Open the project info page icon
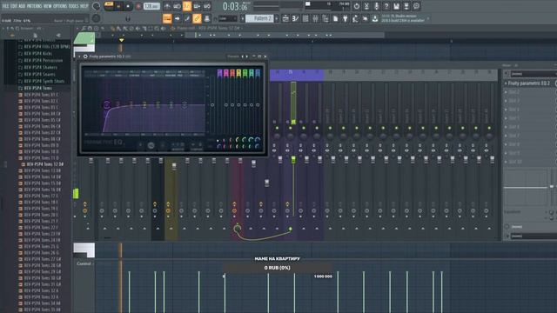Screen dimensions: 557x313 click(x=335, y=18)
